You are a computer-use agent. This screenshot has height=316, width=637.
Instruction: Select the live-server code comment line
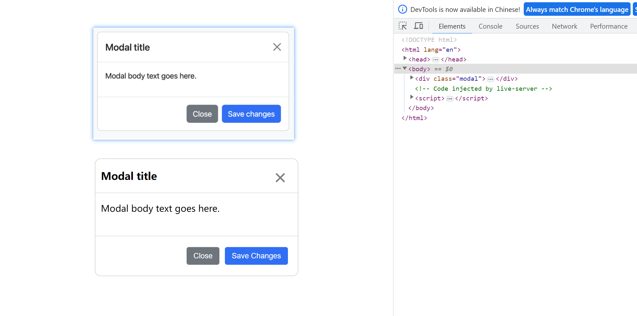pyautogui.click(x=483, y=88)
